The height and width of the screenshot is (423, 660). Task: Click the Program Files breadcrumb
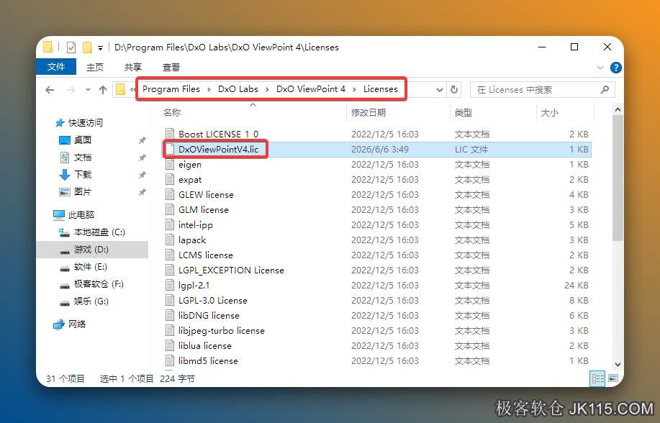click(x=171, y=89)
